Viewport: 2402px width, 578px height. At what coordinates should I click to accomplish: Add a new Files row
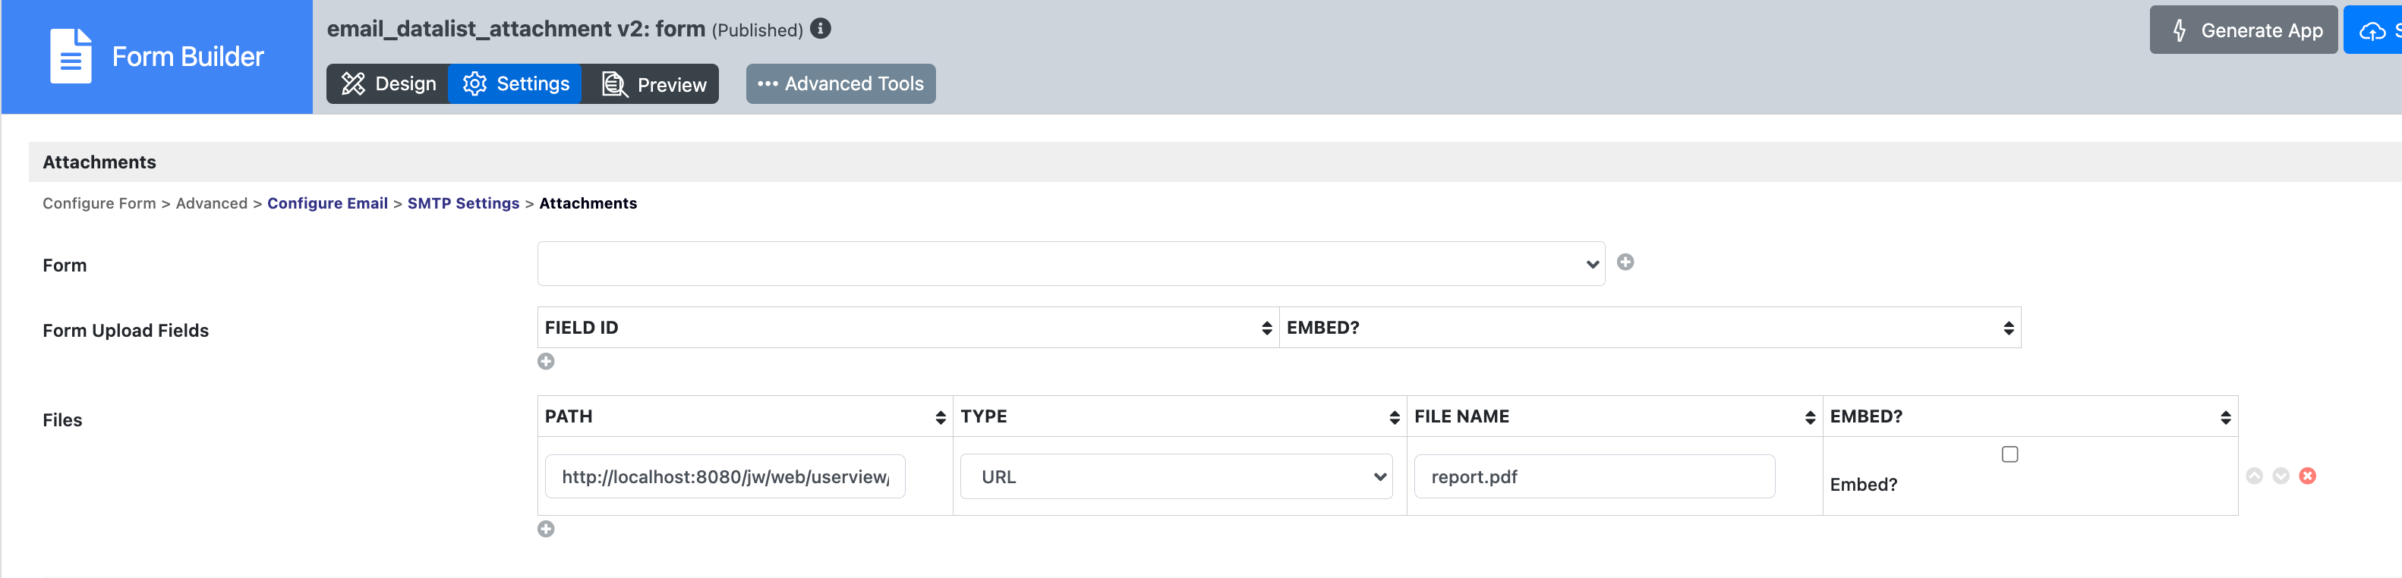[547, 529]
